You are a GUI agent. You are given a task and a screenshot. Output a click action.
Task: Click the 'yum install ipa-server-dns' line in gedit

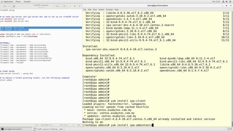click(x=15, y=21)
